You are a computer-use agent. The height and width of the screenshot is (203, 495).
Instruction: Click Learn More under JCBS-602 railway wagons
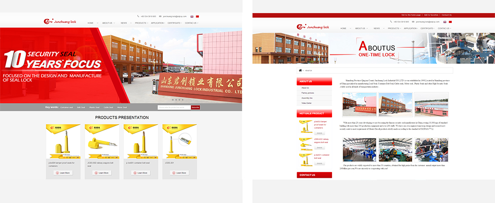click(102, 173)
